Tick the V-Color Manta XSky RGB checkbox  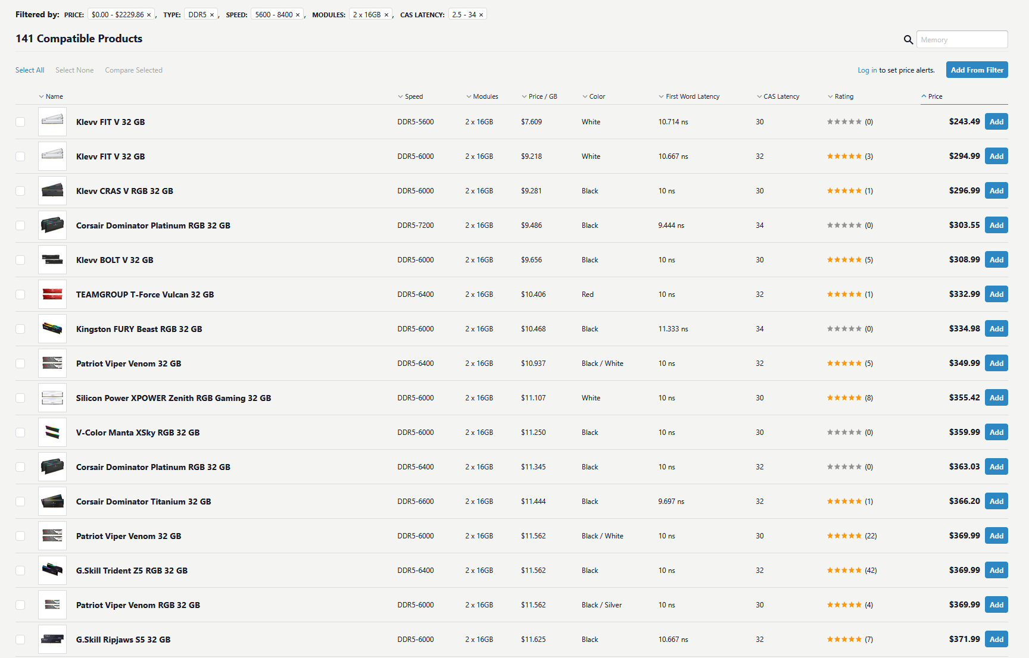[20, 433]
